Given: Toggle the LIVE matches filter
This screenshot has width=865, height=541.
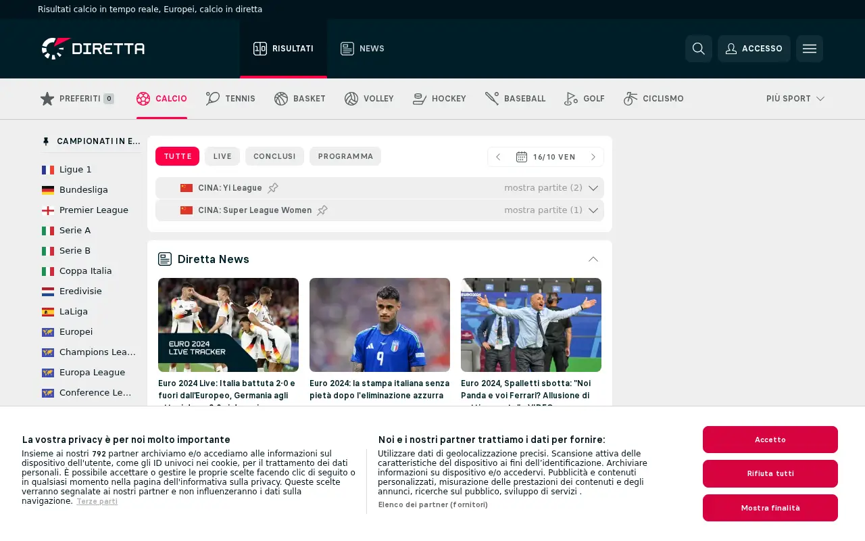Looking at the screenshot, I should [x=222, y=156].
